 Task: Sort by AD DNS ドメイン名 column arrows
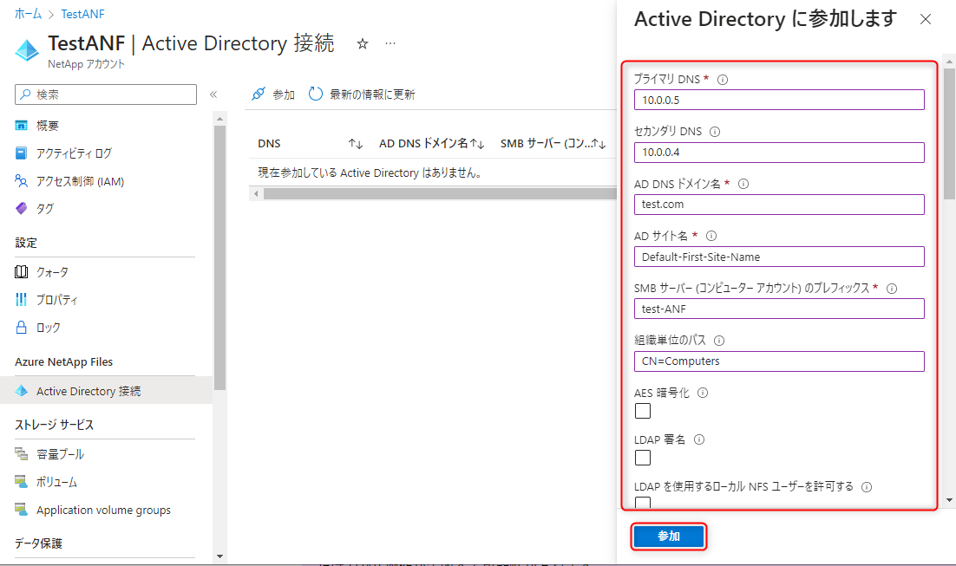coord(477,144)
